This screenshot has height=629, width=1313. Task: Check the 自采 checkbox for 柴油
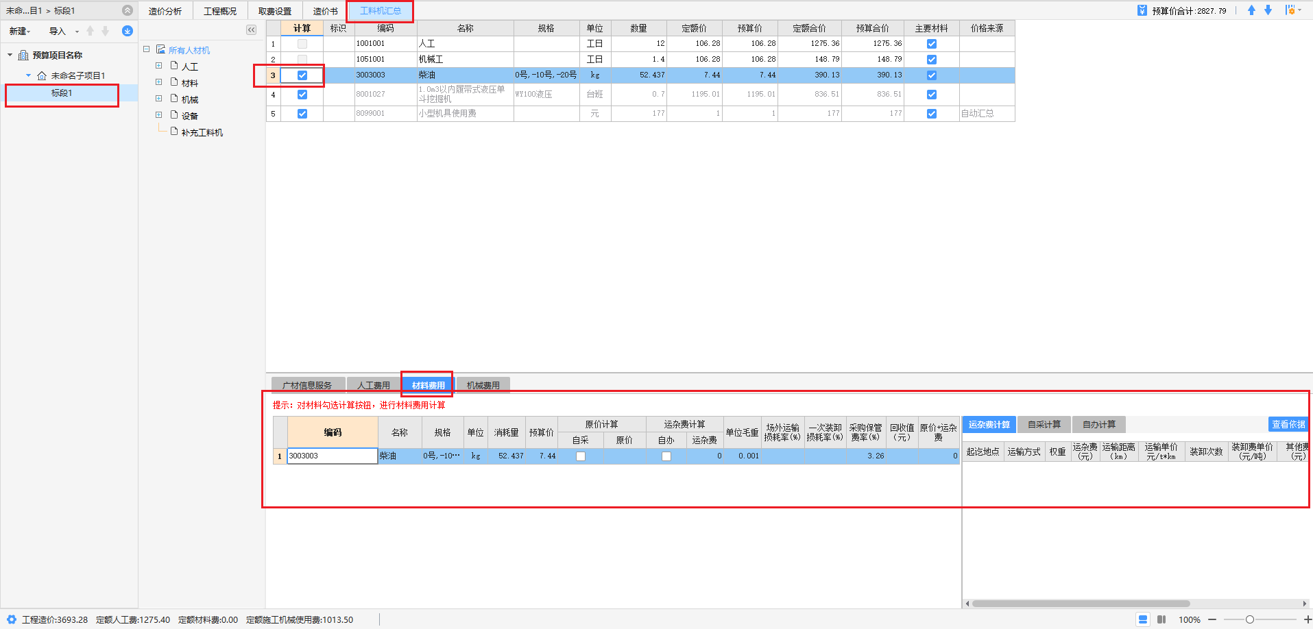tap(581, 456)
